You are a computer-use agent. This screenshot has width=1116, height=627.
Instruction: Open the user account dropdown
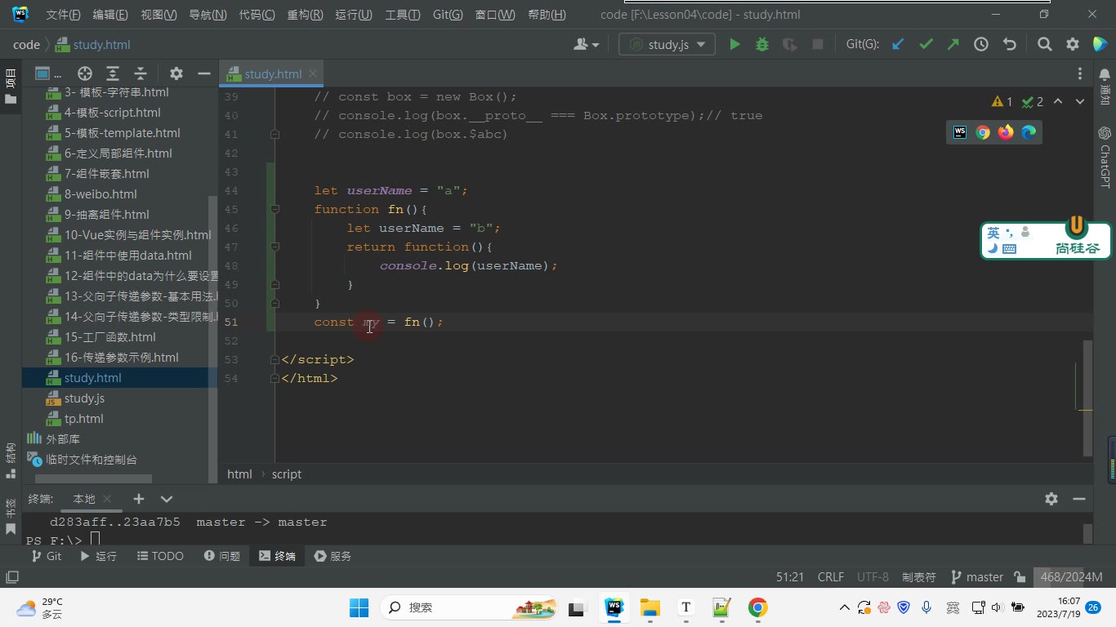[587, 45]
